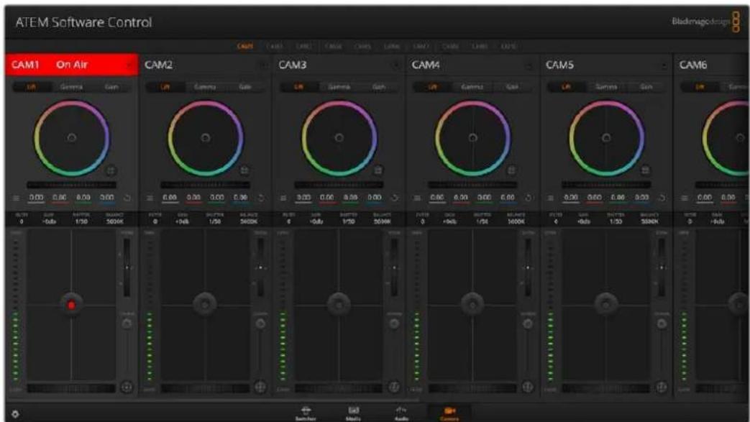Select Lift mode for CAM5

(x=566, y=87)
